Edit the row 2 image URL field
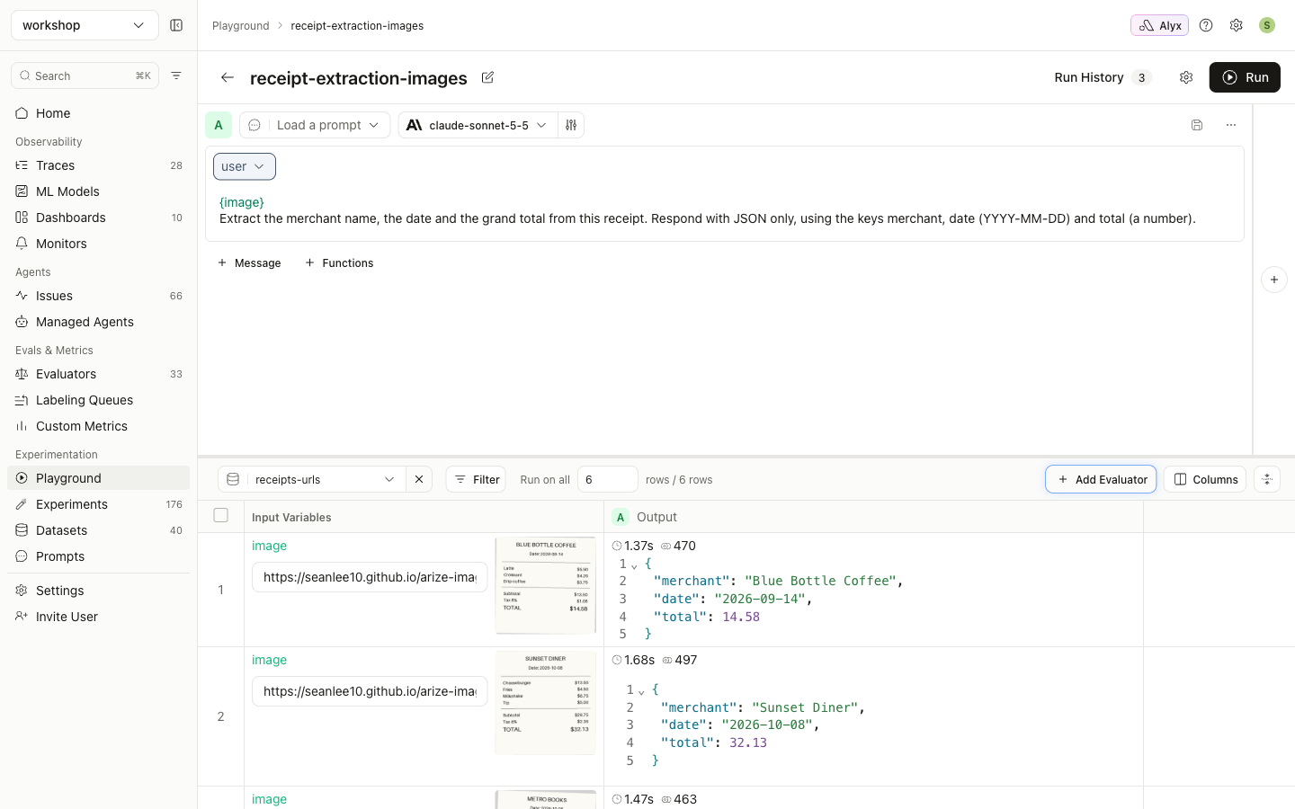Screen dimensions: 1295x809 (x=370, y=691)
